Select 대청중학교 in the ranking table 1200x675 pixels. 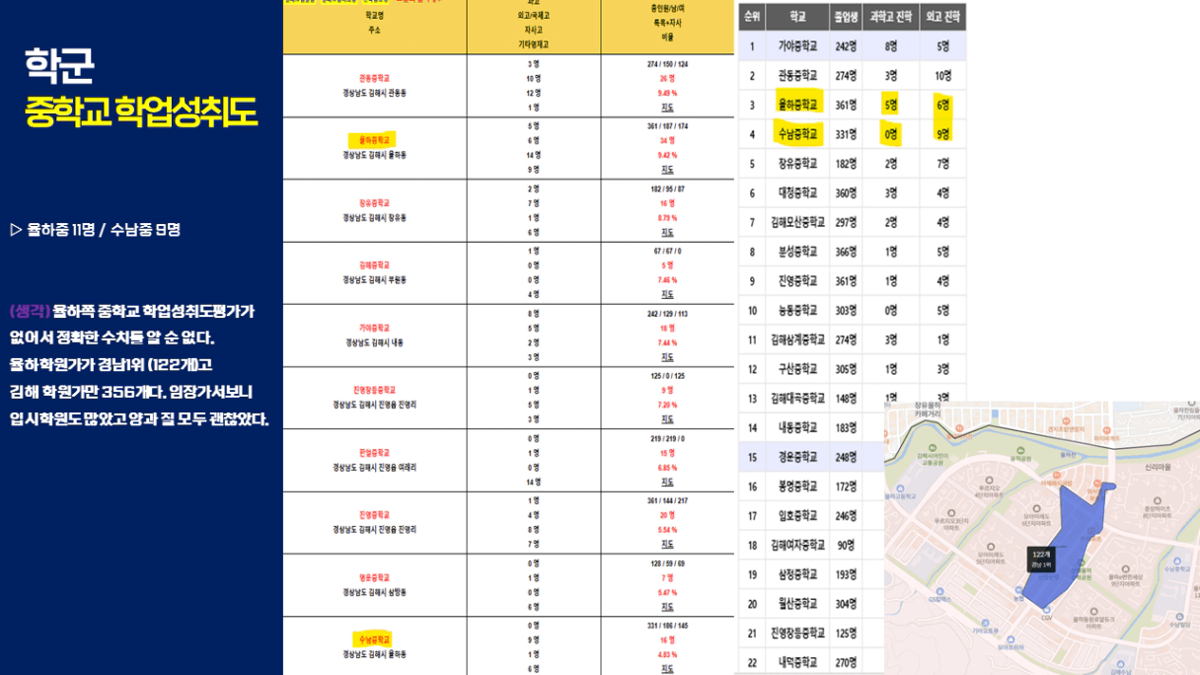pos(797,193)
